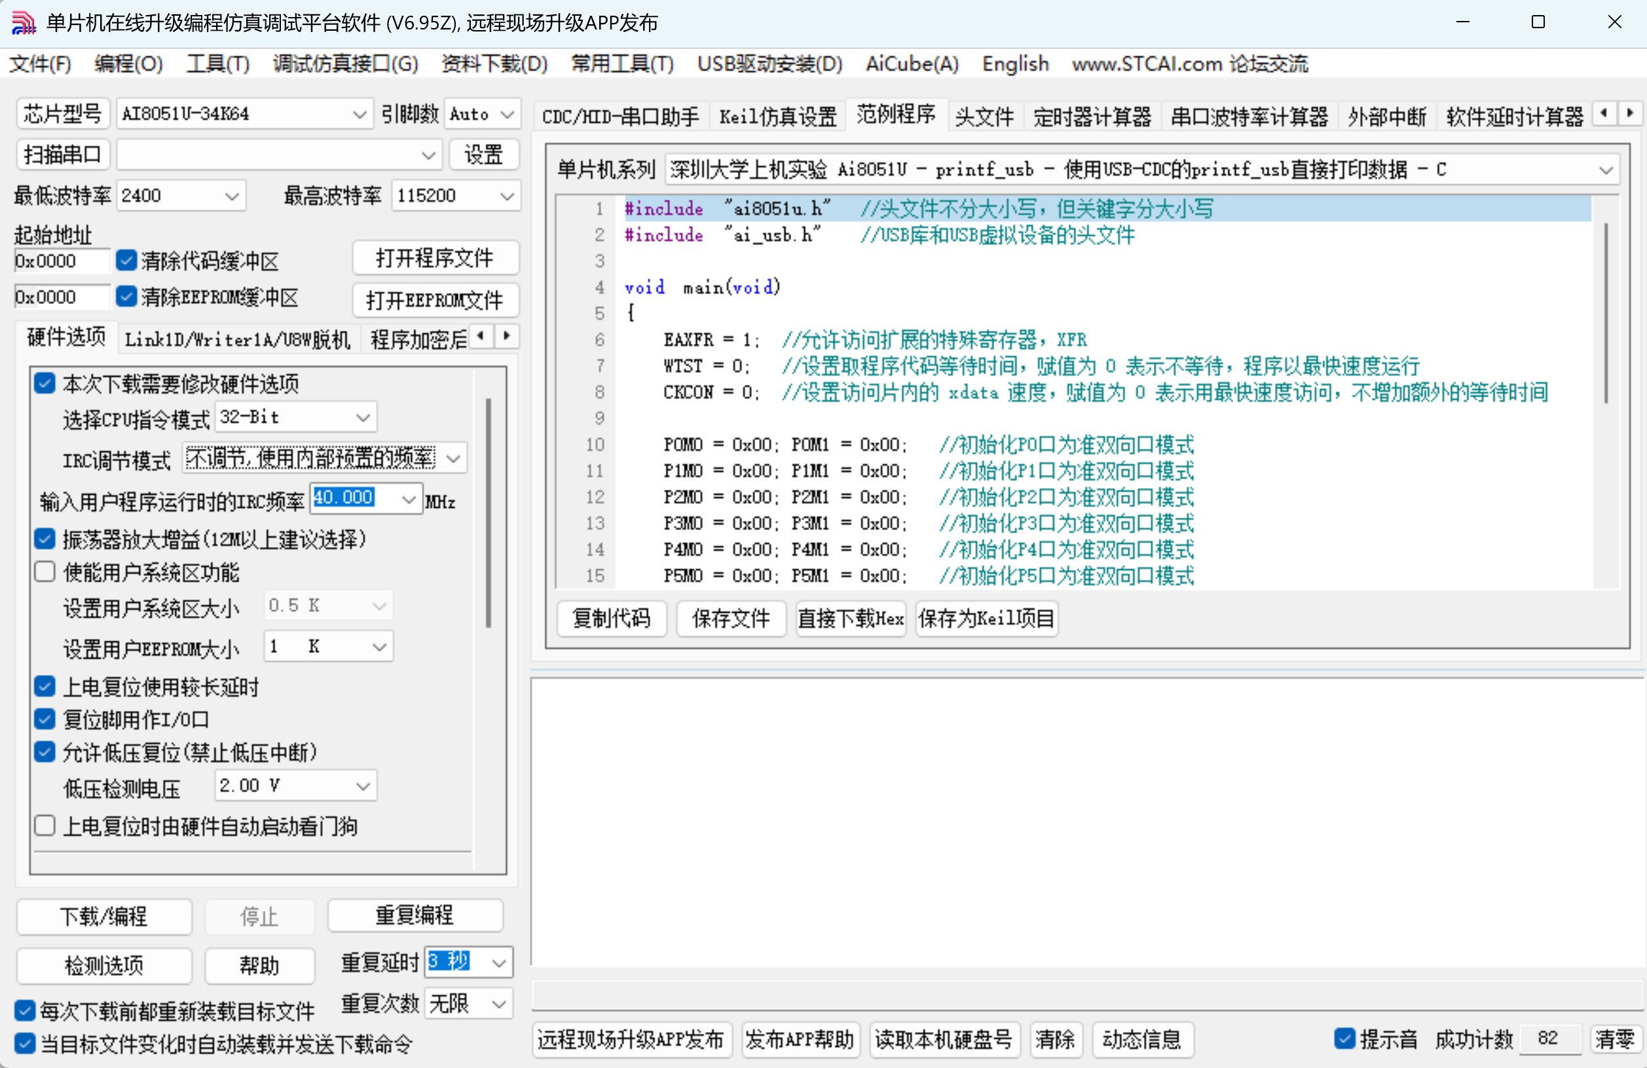Image resolution: width=1647 pixels, height=1068 pixels.
Task: Open the serial port selection dropdown
Action: click(279, 155)
